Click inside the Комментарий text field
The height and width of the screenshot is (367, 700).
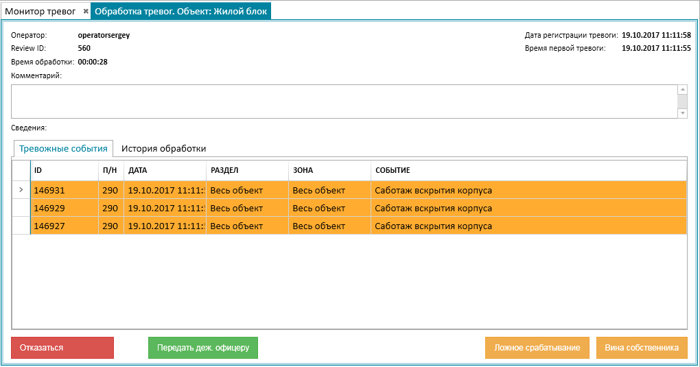[345, 102]
